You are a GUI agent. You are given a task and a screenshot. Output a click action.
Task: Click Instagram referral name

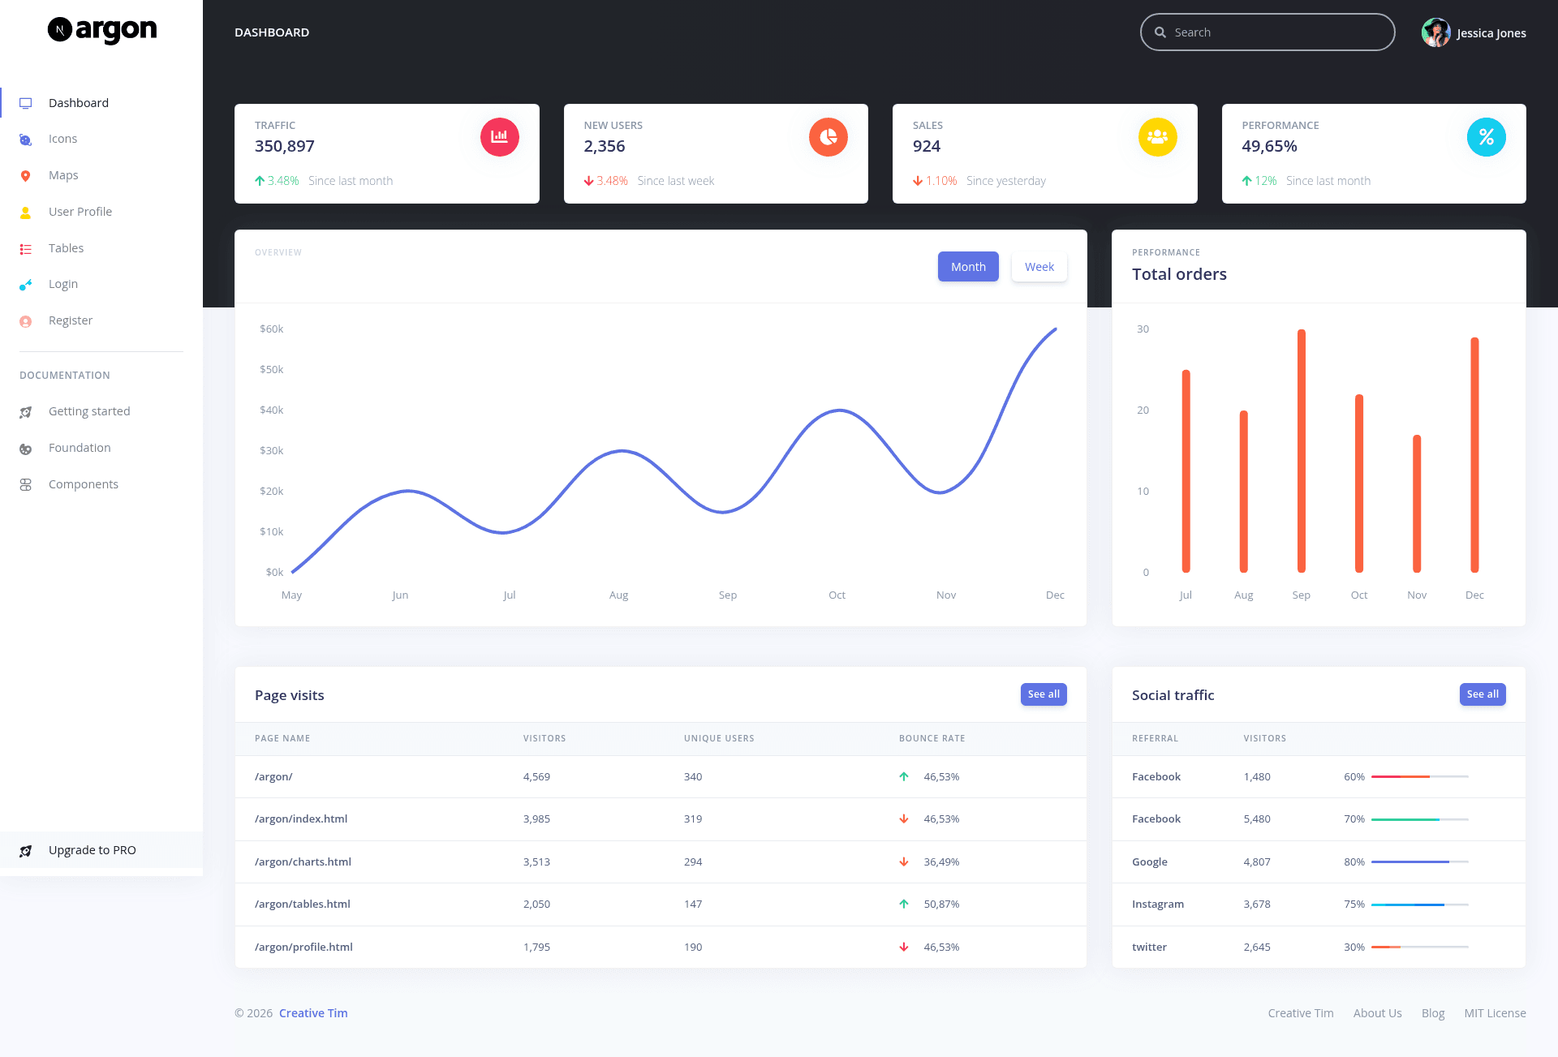(1158, 904)
